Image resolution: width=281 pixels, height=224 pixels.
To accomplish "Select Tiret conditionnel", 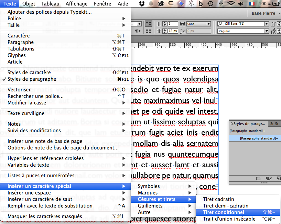I will tap(238, 212).
